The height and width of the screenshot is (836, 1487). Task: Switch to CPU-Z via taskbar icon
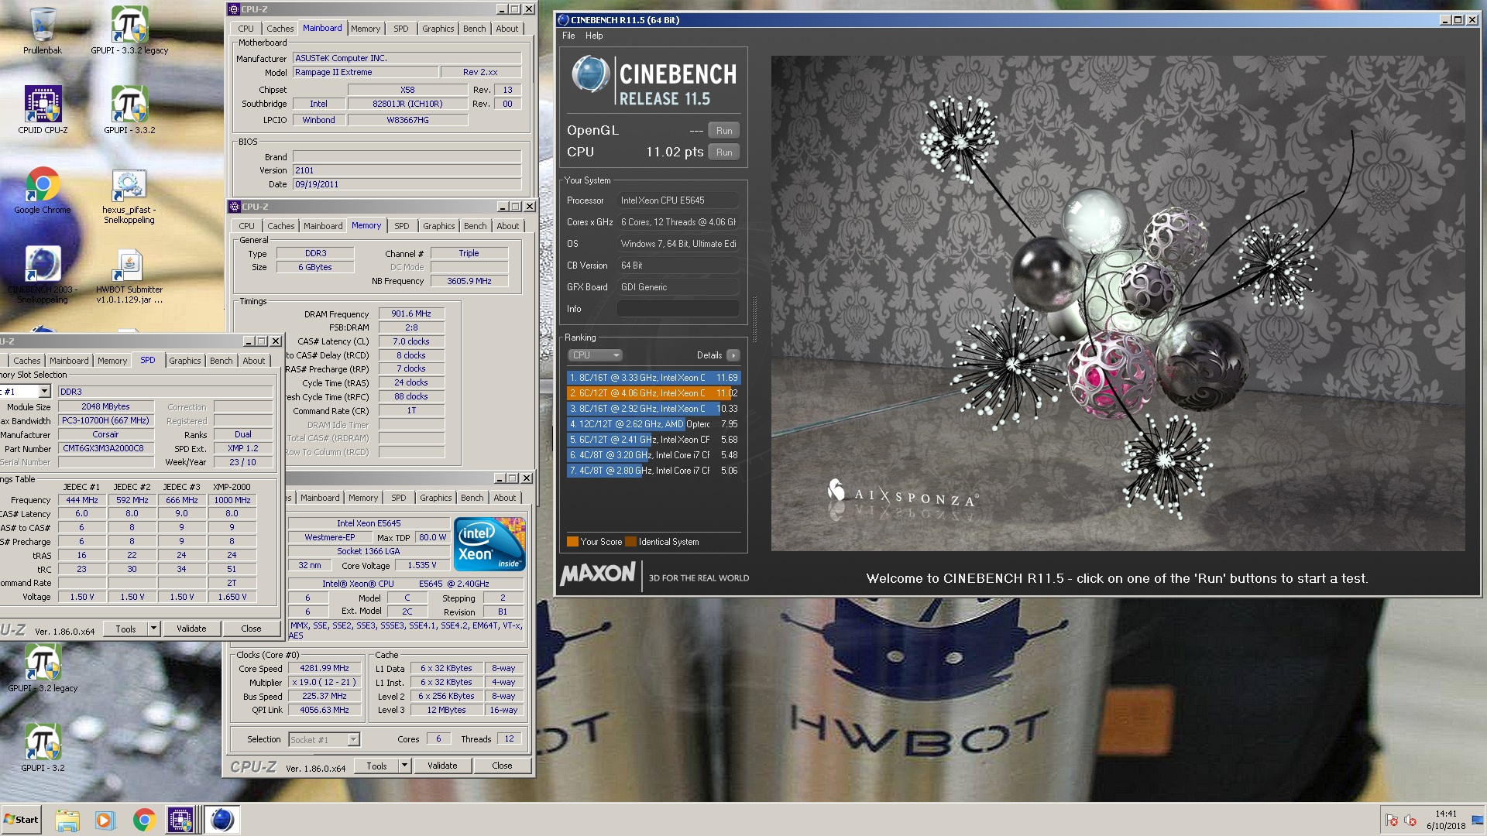[x=180, y=820]
